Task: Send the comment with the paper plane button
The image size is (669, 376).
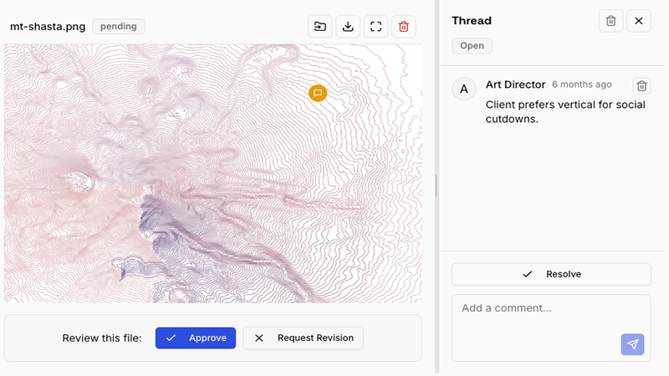Action: [632, 344]
